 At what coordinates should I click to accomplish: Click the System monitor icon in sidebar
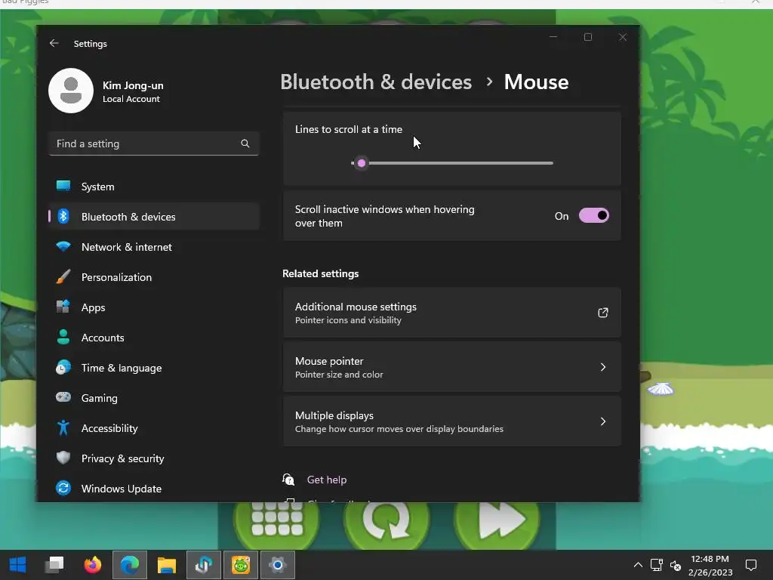pyautogui.click(x=63, y=186)
